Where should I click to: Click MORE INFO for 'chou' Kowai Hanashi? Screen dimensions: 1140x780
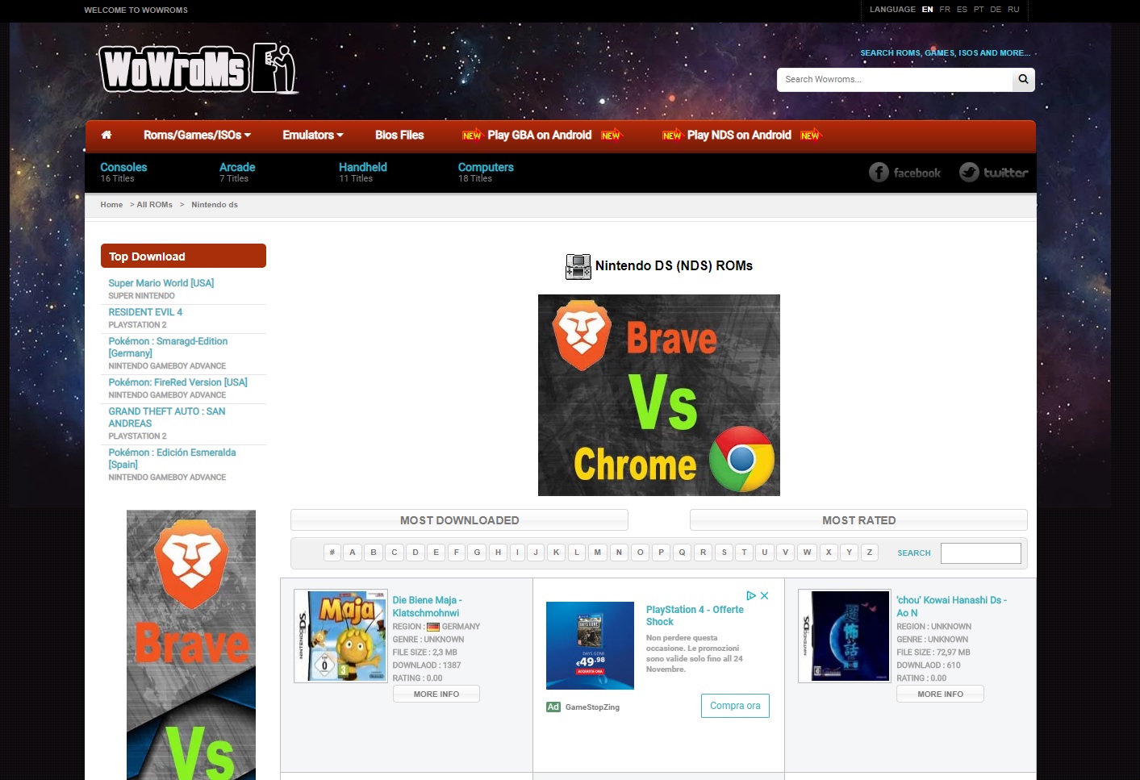(x=940, y=694)
